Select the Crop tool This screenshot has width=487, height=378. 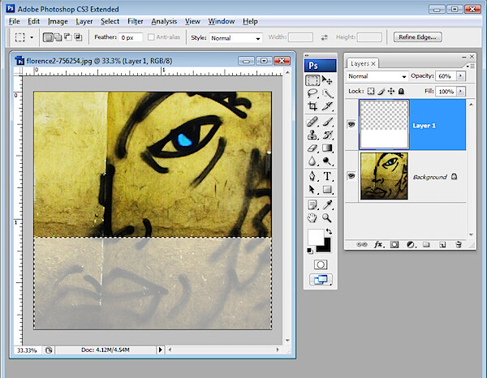(x=312, y=106)
